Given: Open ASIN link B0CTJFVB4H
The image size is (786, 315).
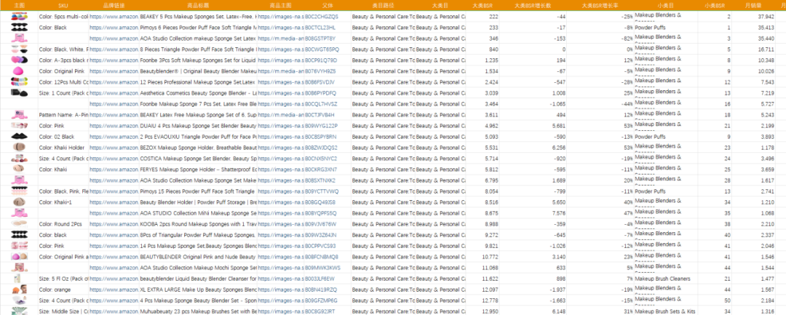Looking at the screenshot, I should pyautogui.click(x=320, y=115).
